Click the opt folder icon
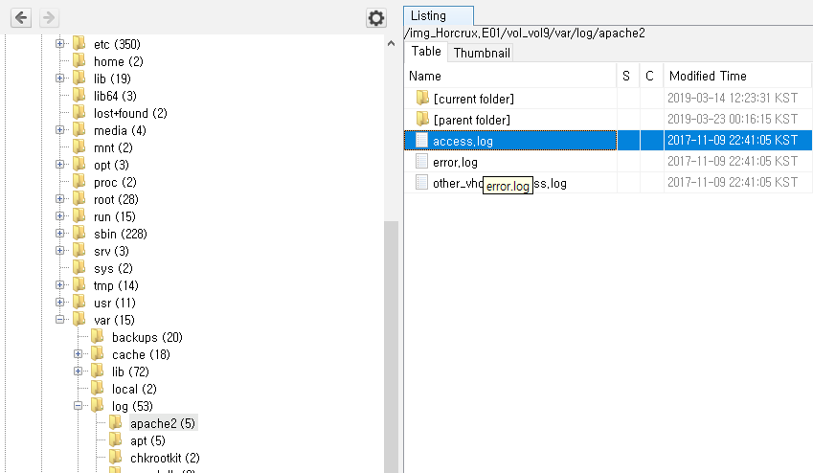The image size is (813, 473). (79, 164)
